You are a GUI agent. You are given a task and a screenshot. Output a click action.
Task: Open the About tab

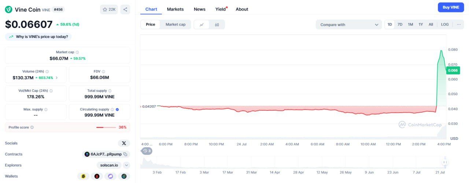242,9
